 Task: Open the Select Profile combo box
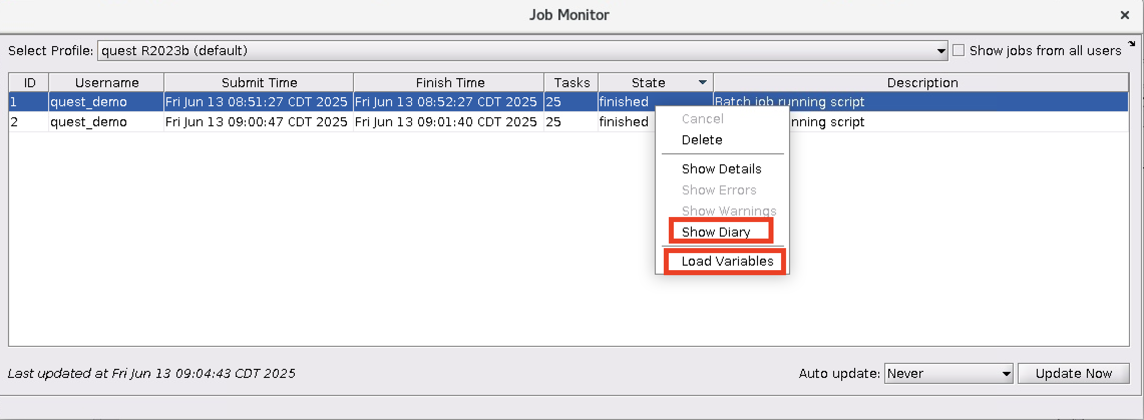tap(501, 51)
